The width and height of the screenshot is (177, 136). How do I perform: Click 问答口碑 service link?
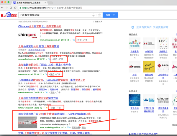tap(54, 89)
